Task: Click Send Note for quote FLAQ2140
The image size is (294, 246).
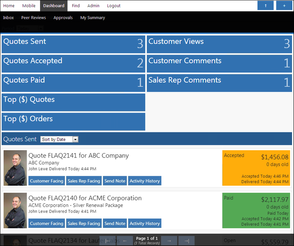Action: pos(115,224)
